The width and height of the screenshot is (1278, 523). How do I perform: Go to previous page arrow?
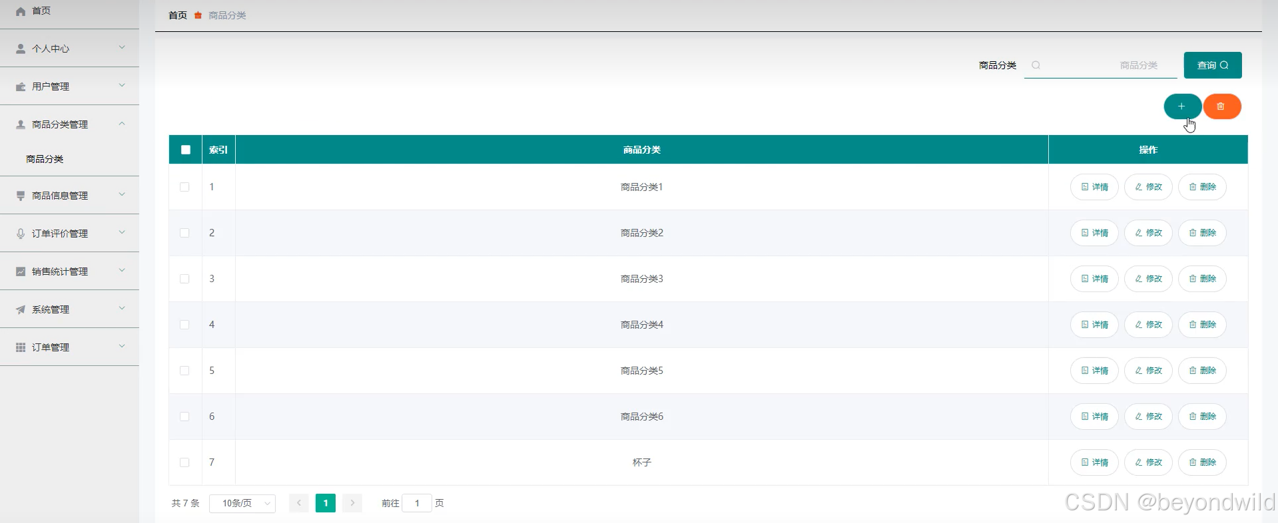pos(299,503)
